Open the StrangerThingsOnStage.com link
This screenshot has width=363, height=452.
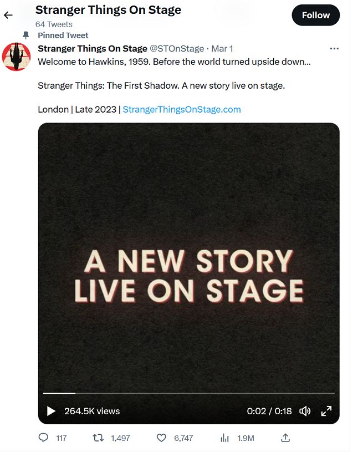tap(182, 109)
